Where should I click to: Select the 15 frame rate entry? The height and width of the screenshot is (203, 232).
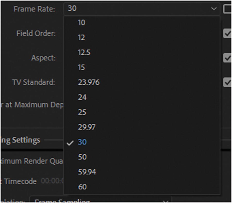tap(81, 67)
